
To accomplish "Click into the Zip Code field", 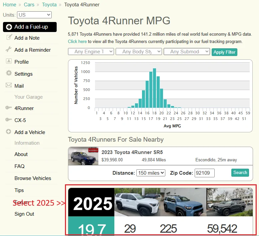I will (x=205, y=173).
